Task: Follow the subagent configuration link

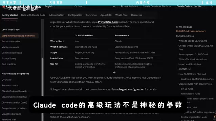Action: click(130, 89)
